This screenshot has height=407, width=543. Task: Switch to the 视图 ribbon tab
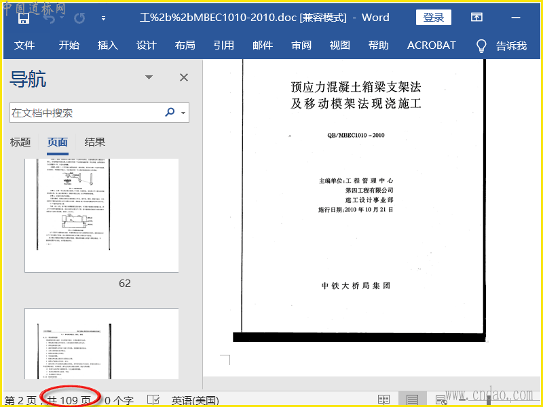click(340, 45)
